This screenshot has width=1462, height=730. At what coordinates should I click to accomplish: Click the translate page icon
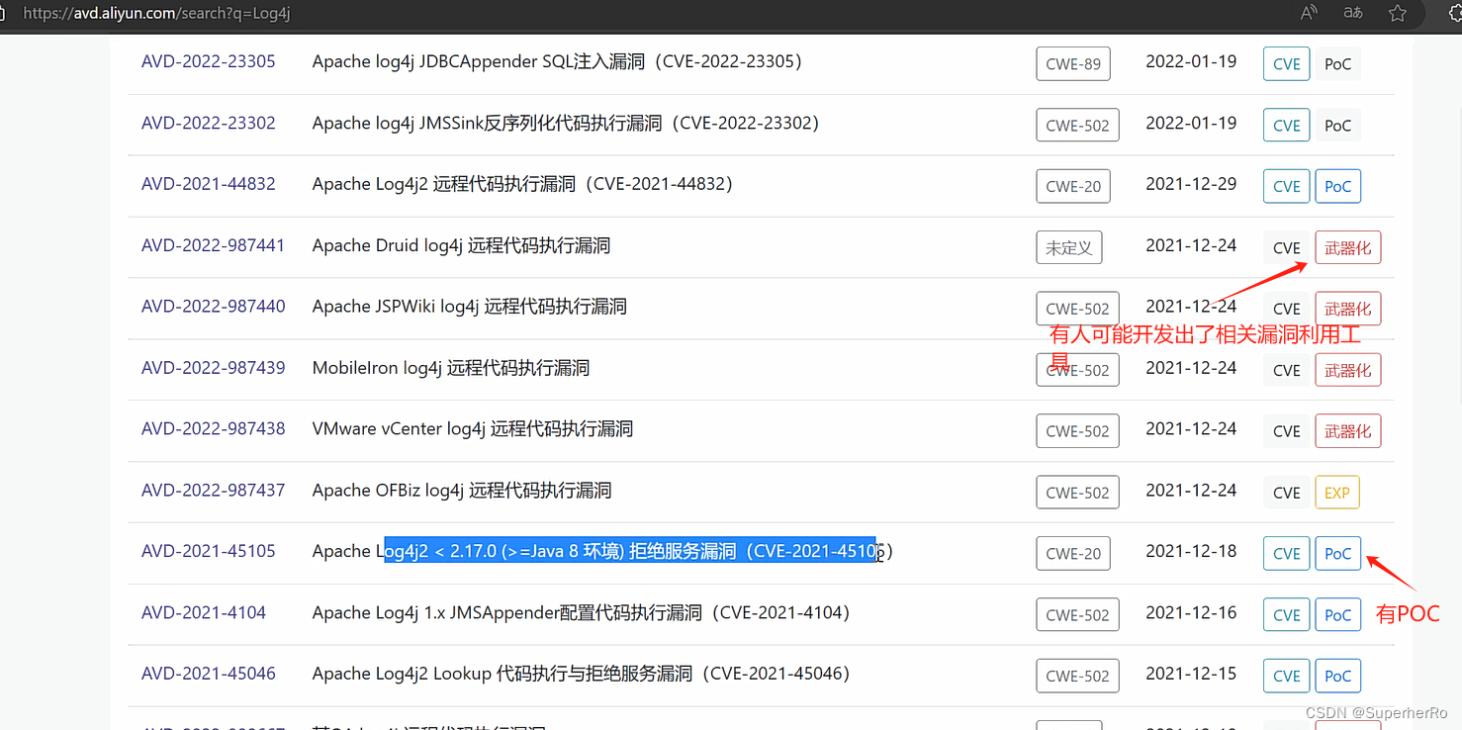click(1353, 13)
